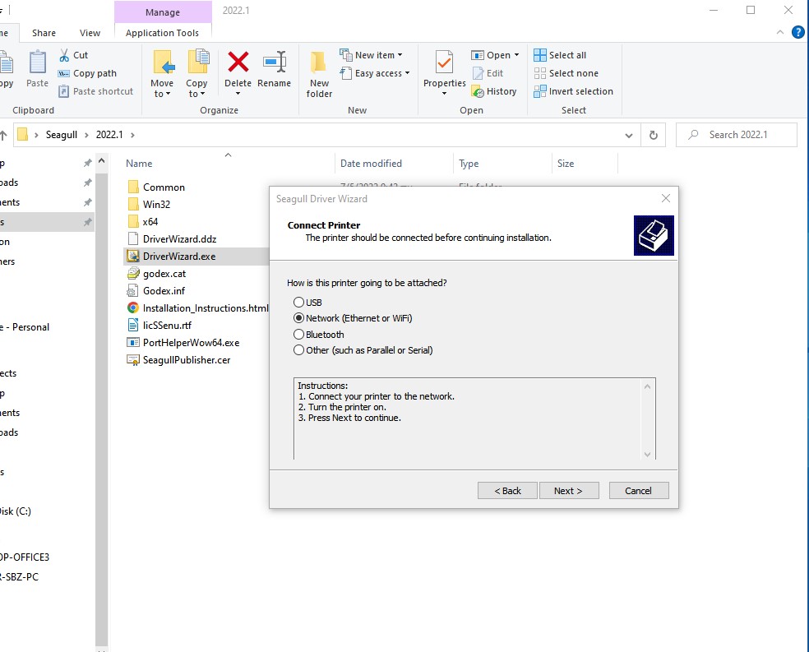The height and width of the screenshot is (652, 809).
Task: Select the DriverWizard.ddz file
Action: coord(172,238)
